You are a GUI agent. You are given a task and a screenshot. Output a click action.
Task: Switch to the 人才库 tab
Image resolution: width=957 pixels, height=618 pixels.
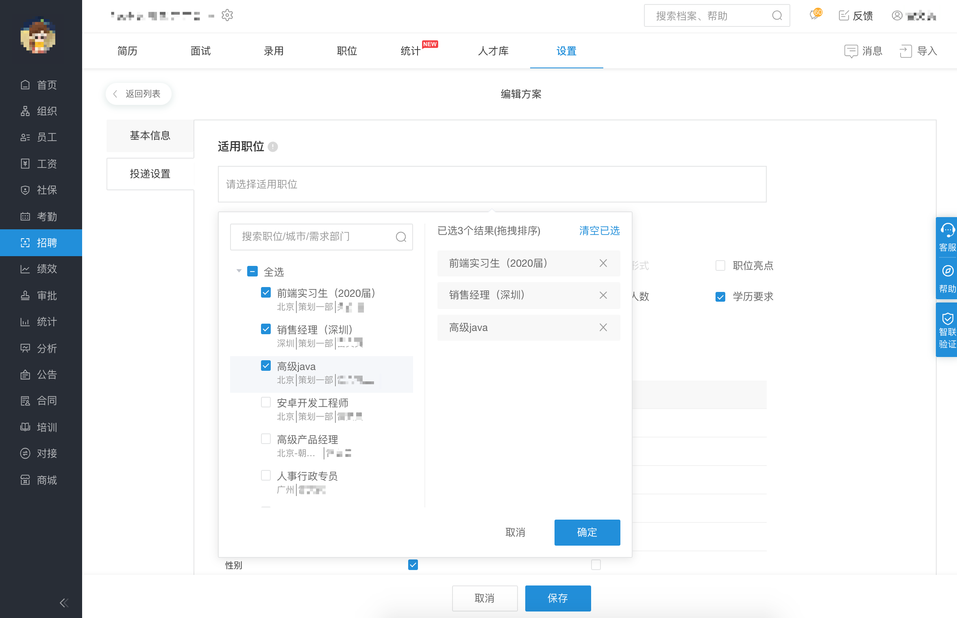[x=494, y=51]
